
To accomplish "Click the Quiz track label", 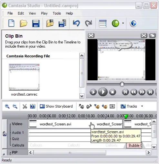I will click(x=15, y=139).
